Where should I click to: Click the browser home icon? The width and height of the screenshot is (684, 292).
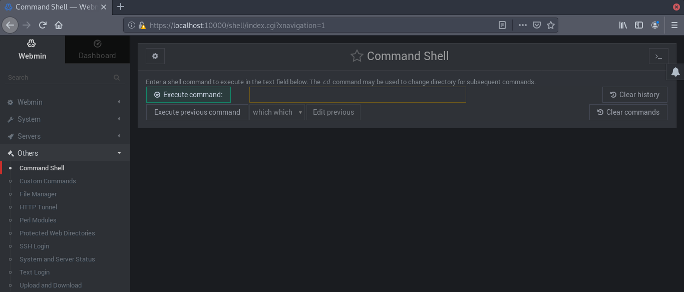pyautogui.click(x=59, y=25)
